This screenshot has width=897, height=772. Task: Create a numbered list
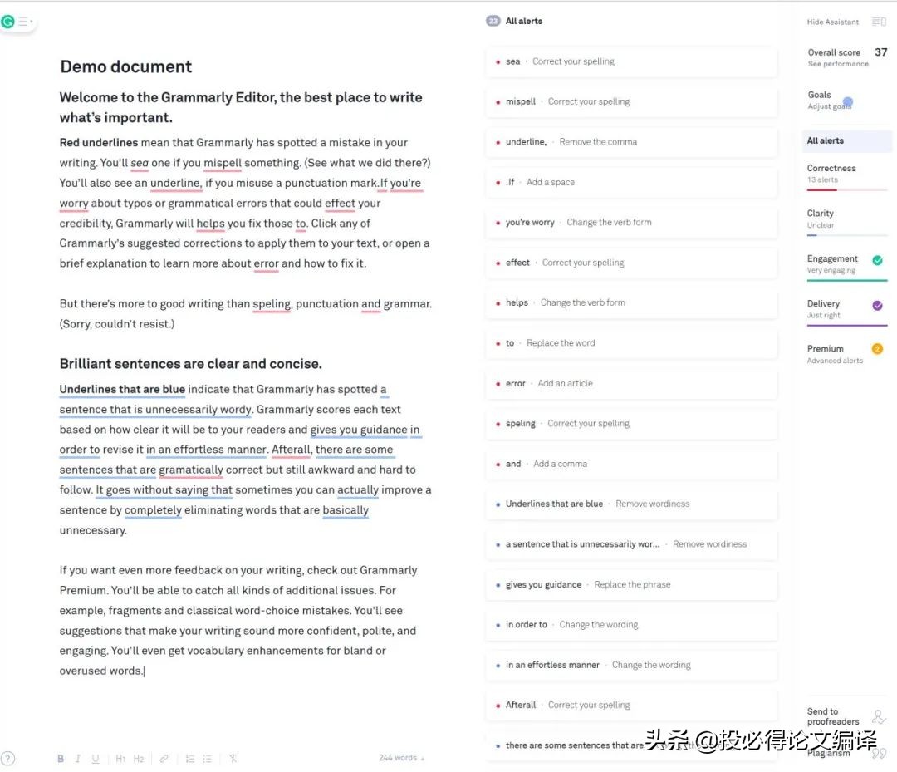[x=190, y=758]
